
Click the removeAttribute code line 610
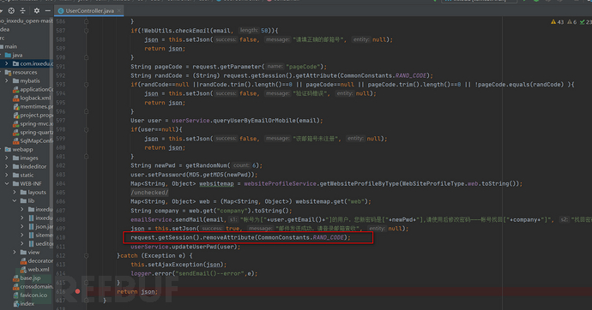[240, 238]
